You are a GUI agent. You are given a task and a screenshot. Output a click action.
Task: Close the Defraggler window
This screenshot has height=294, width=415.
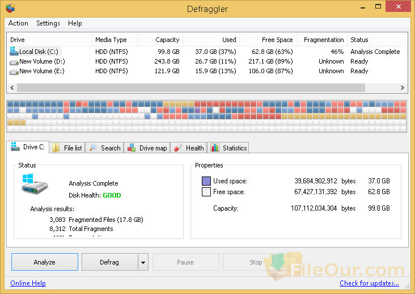[399, 7]
